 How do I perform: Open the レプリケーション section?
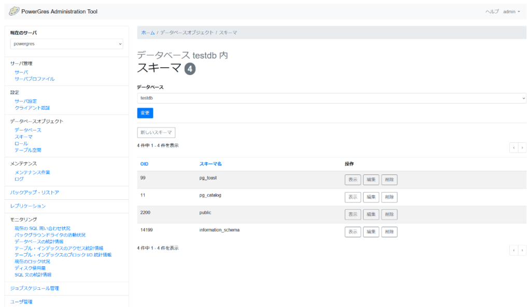pyautogui.click(x=28, y=206)
